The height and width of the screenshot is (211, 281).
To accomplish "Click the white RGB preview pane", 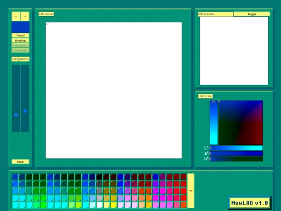I will tap(234, 51).
